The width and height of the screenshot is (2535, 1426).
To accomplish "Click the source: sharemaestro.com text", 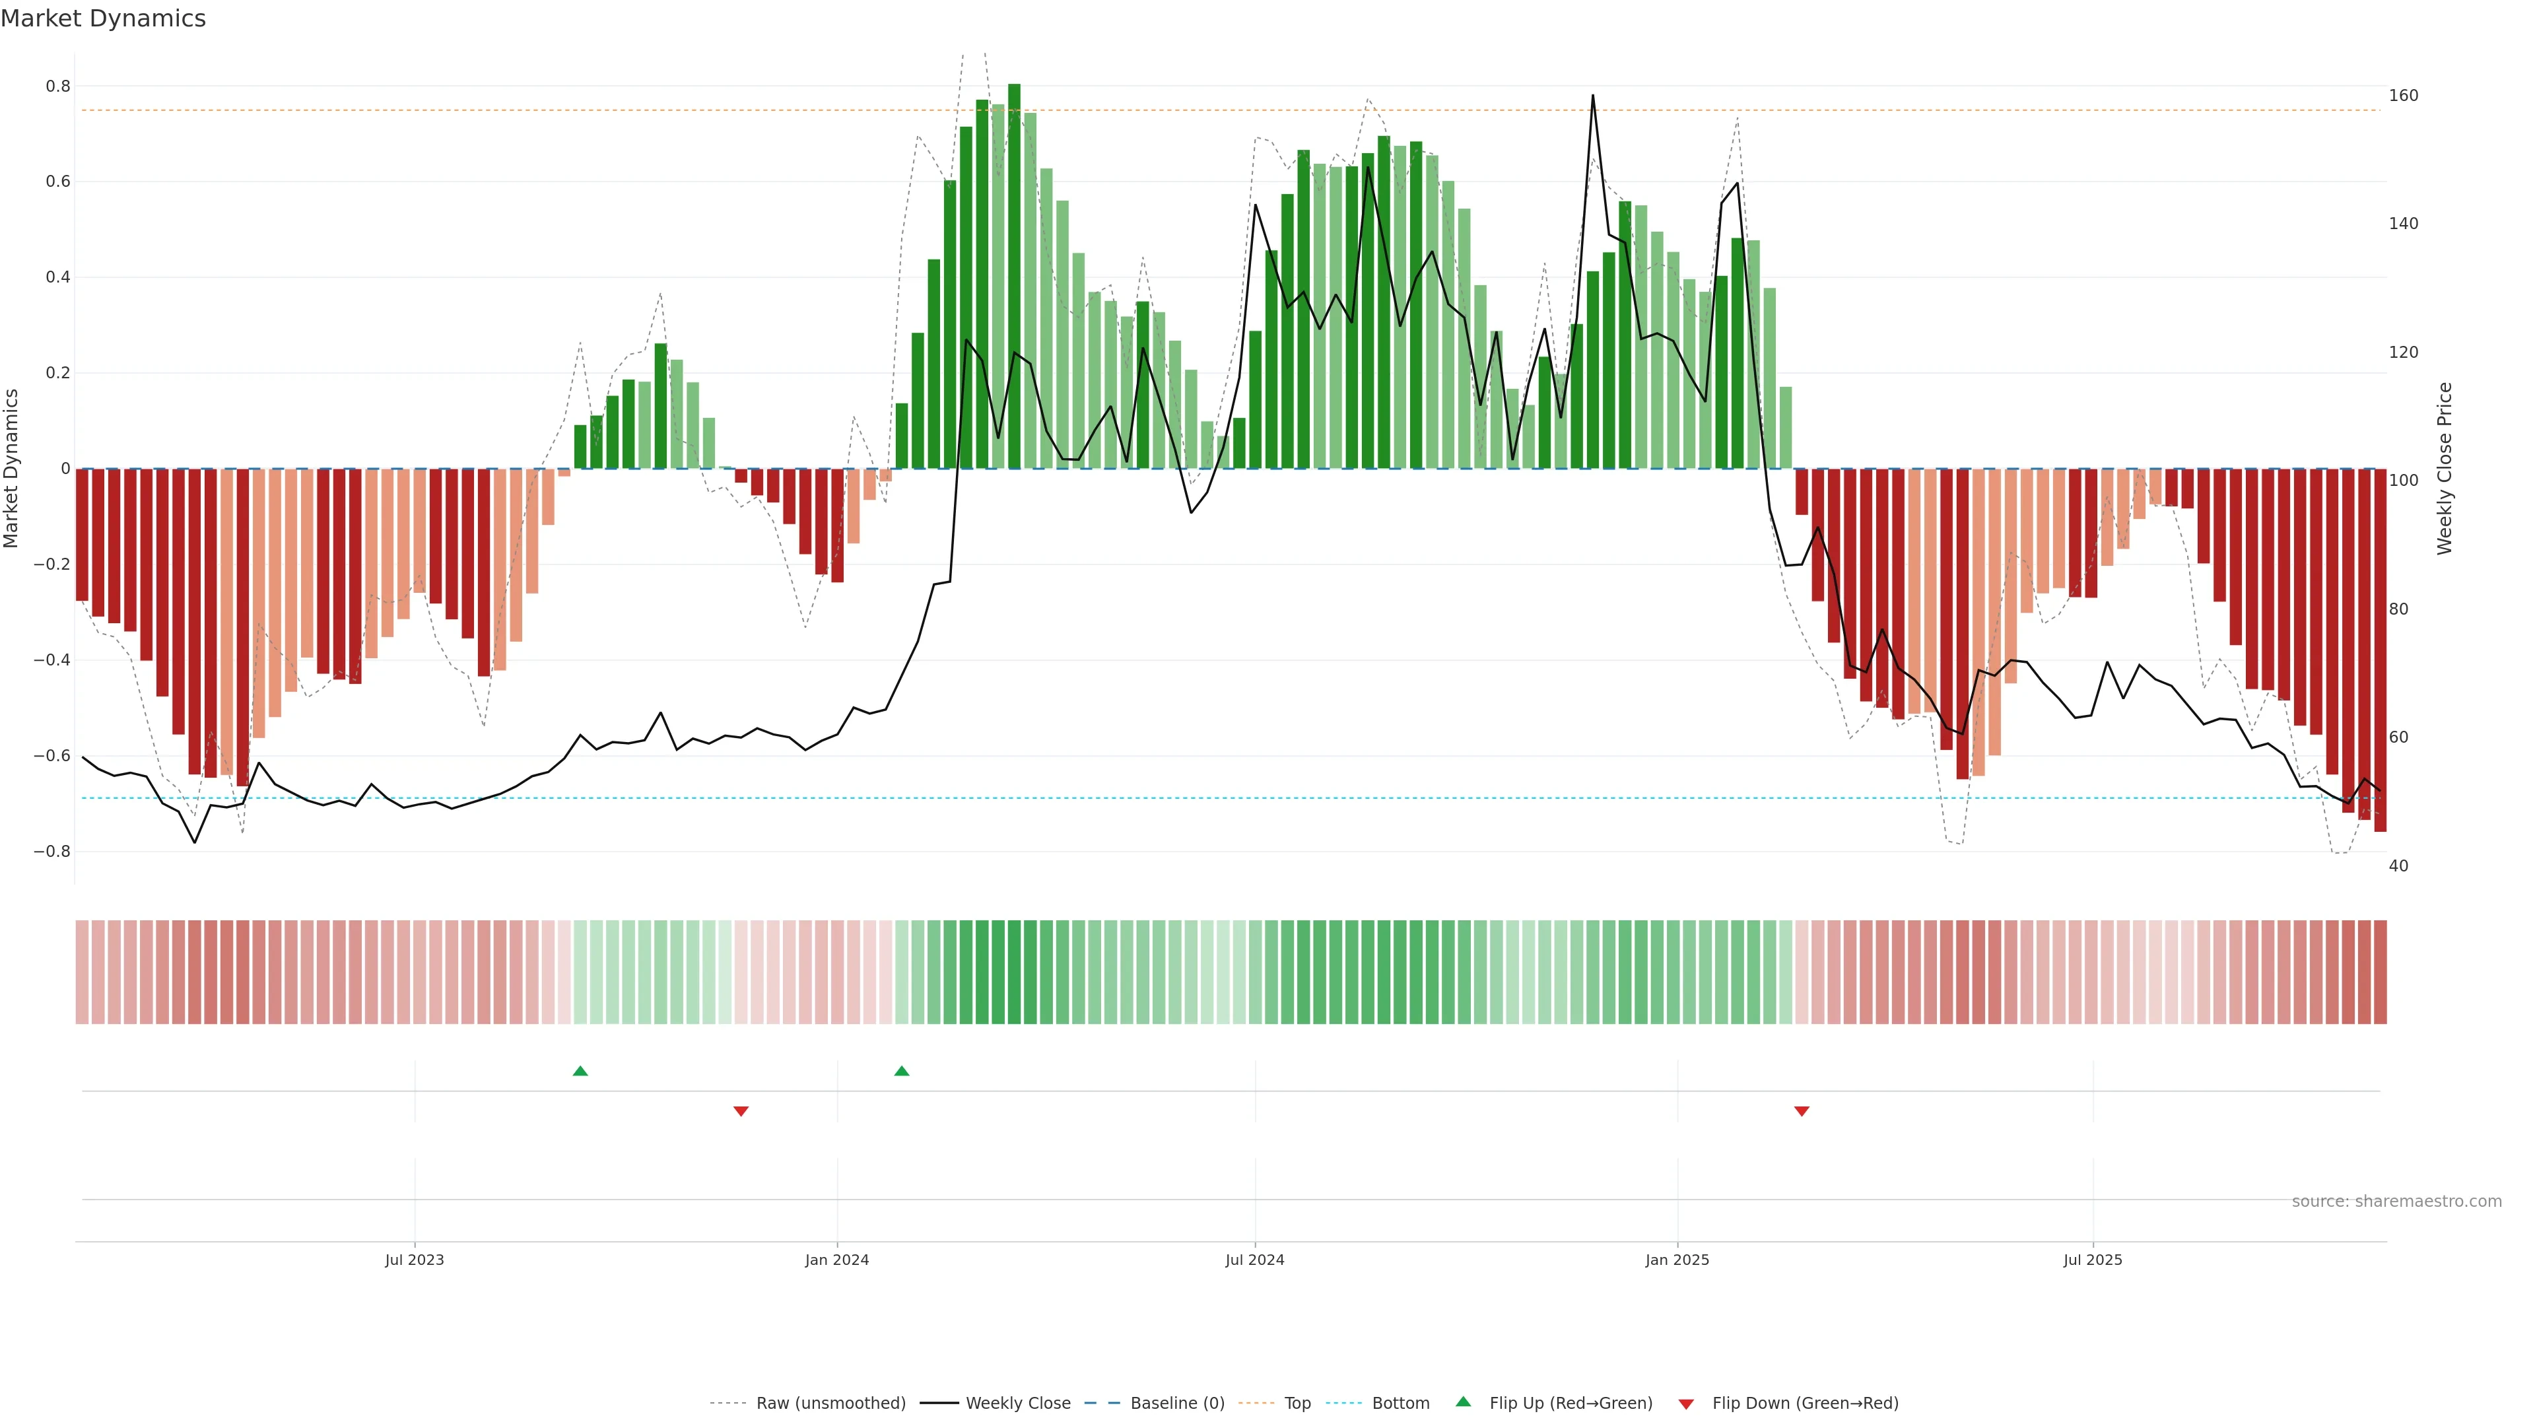I will click(x=2396, y=1201).
